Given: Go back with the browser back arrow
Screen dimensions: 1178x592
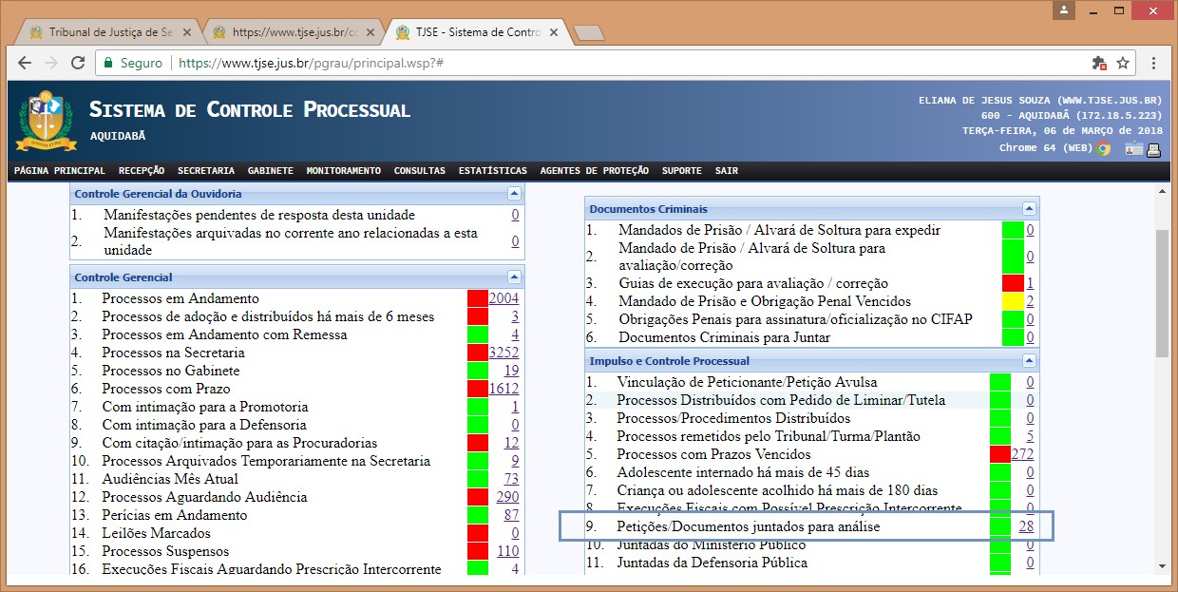Looking at the screenshot, I should (26, 63).
